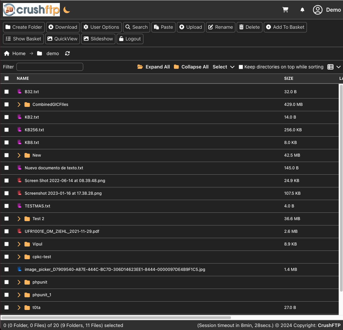This screenshot has width=343, height=330.
Task: Click Add To Basket
Action: [285, 27]
